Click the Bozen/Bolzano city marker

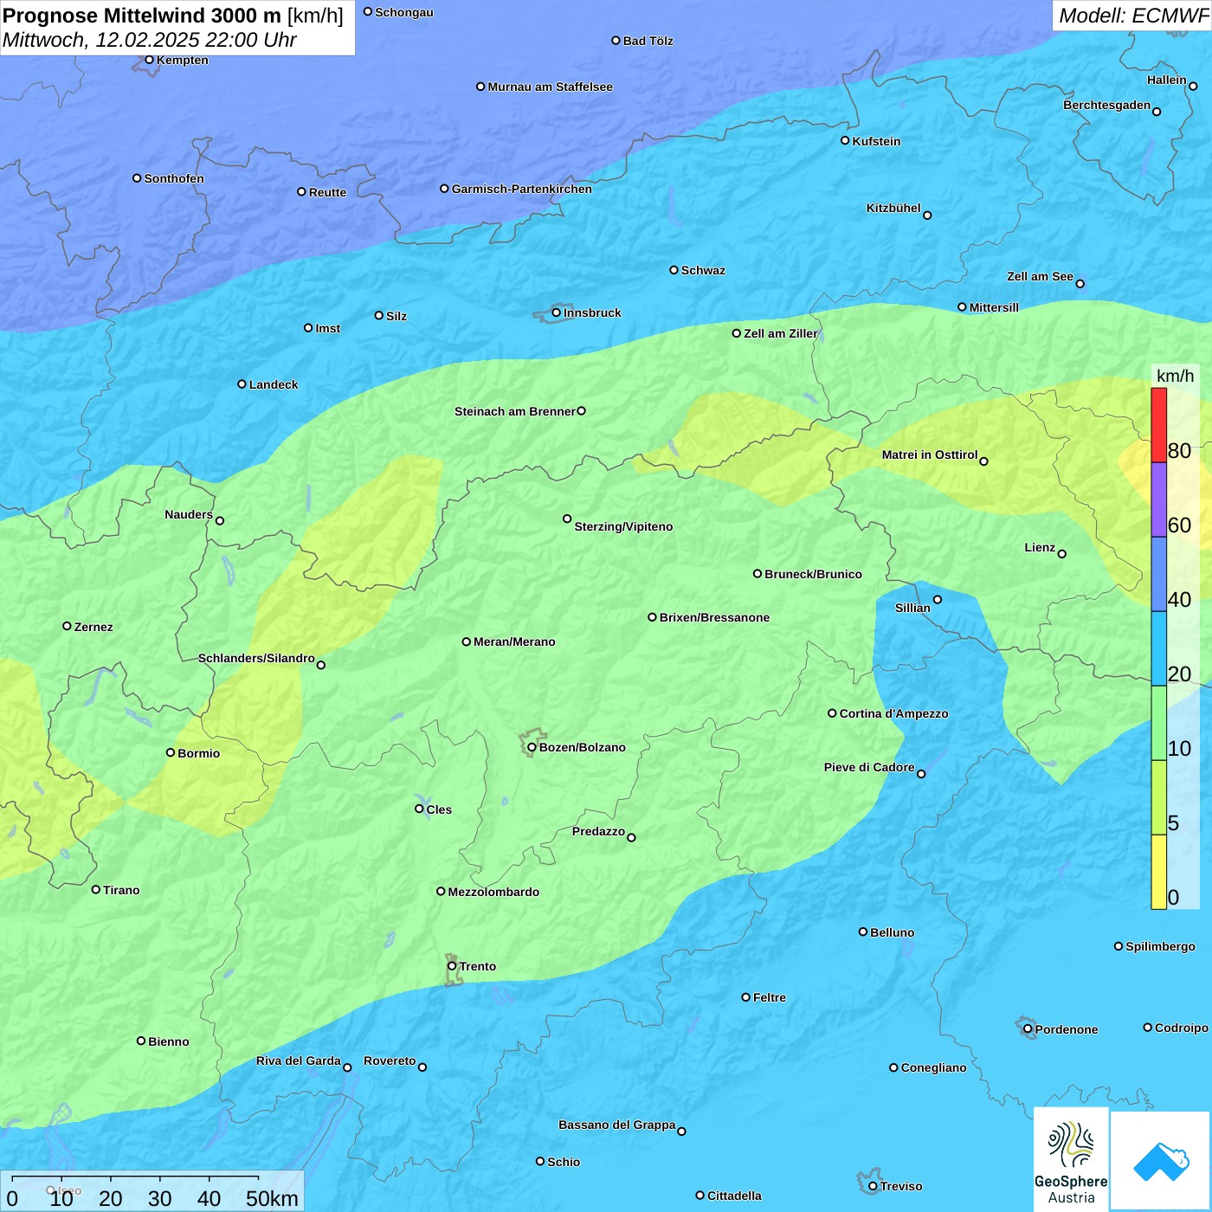pyautogui.click(x=532, y=747)
